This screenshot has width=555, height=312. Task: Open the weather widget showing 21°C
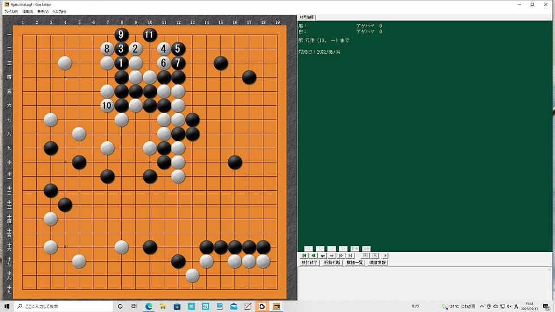pyautogui.click(x=458, y=306)
